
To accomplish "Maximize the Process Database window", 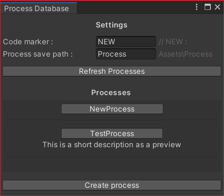I will pos(208,7).
